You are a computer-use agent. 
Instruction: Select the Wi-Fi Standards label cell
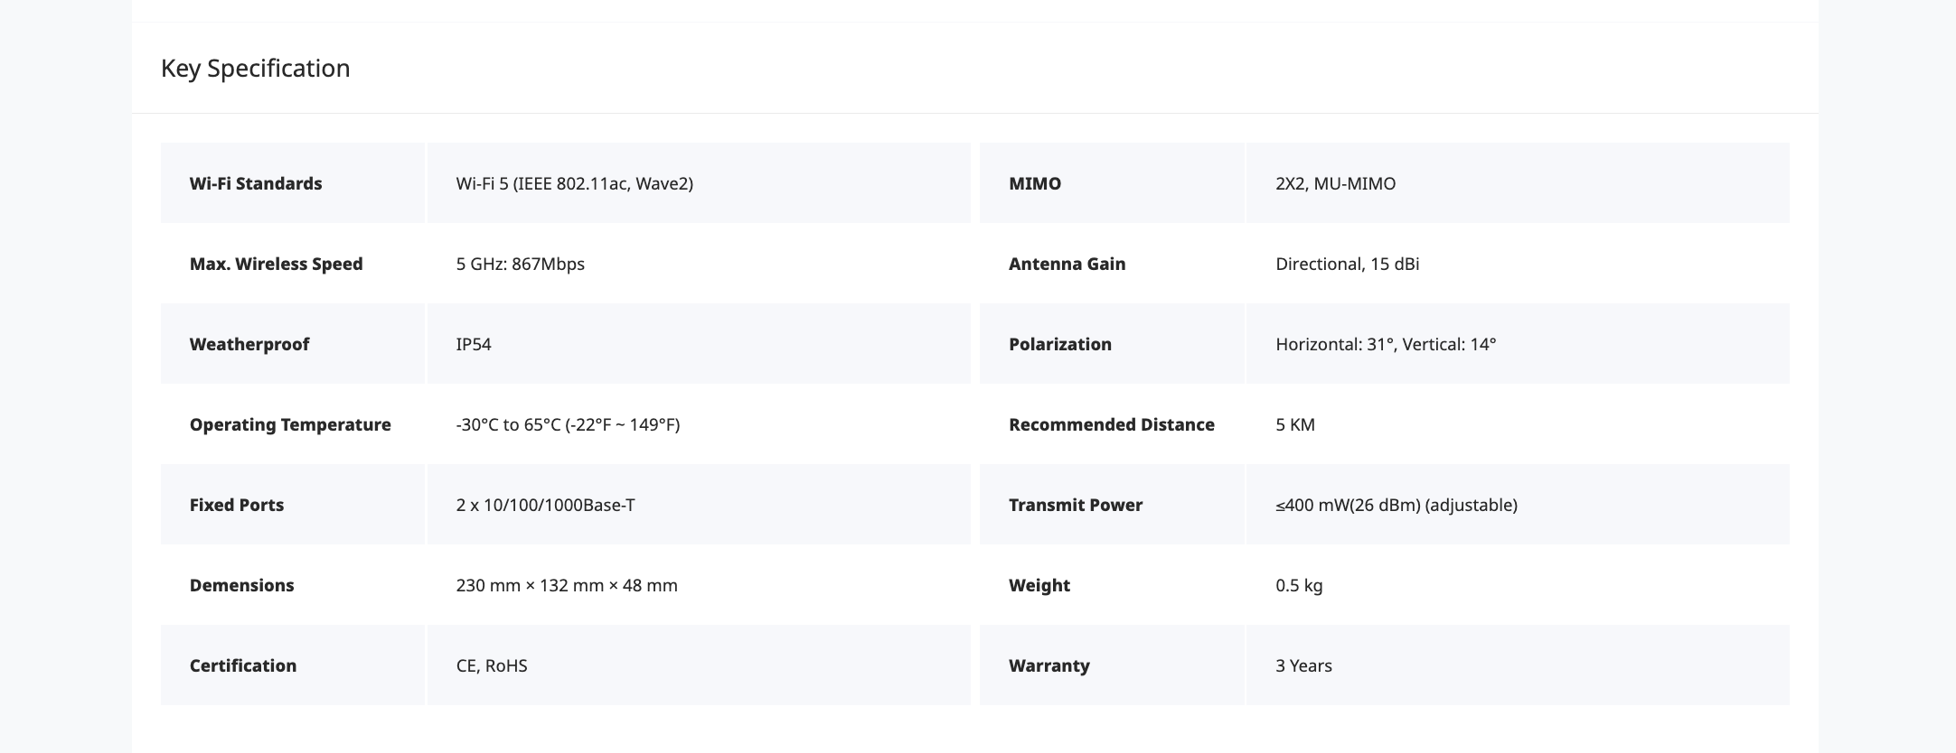point(293,182)
